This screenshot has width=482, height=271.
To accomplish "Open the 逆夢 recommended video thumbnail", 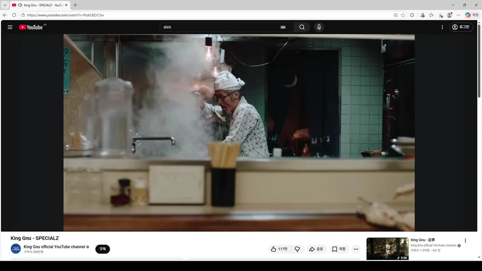I will click(x=387, y=249).
